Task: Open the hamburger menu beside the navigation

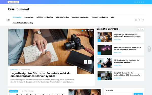Action: tap(9, 20)
